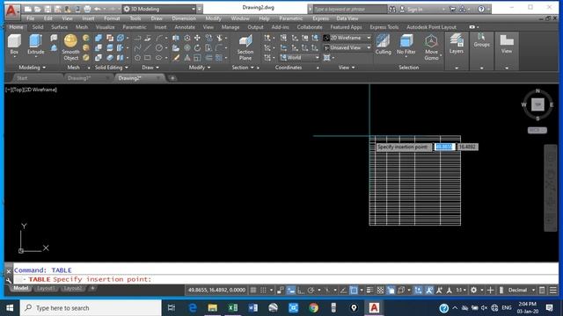Toggle transparency display in status bar

pos(380,291)
